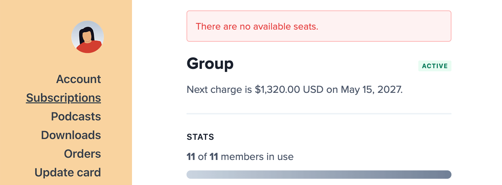Go to the Podcasts section

click(x=76, y=116)
